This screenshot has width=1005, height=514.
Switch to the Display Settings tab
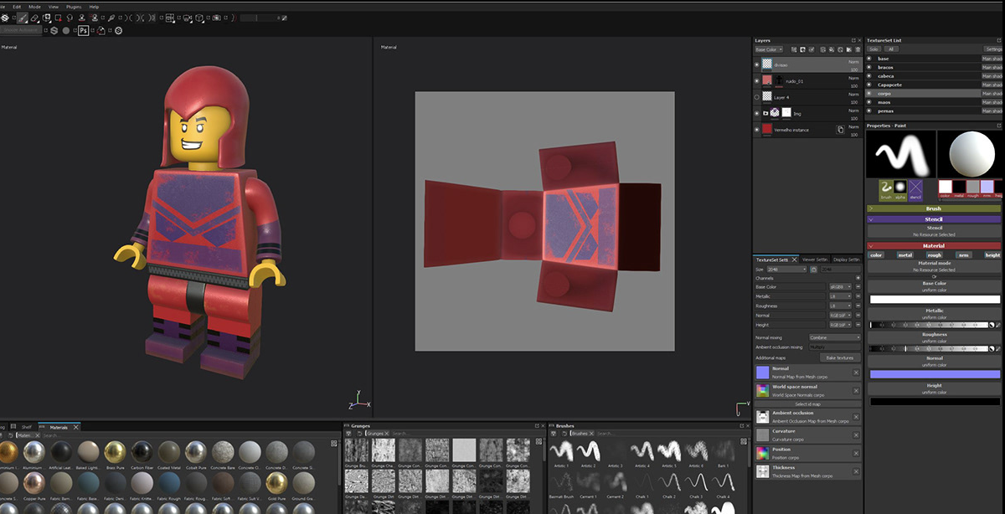(846, 260)
